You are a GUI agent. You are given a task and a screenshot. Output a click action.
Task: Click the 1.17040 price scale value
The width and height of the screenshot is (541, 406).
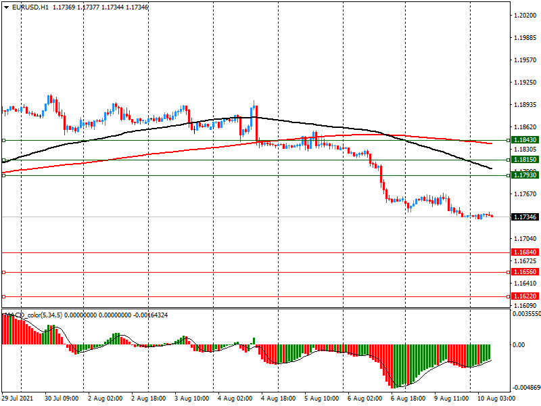click(x=525, y=239)
